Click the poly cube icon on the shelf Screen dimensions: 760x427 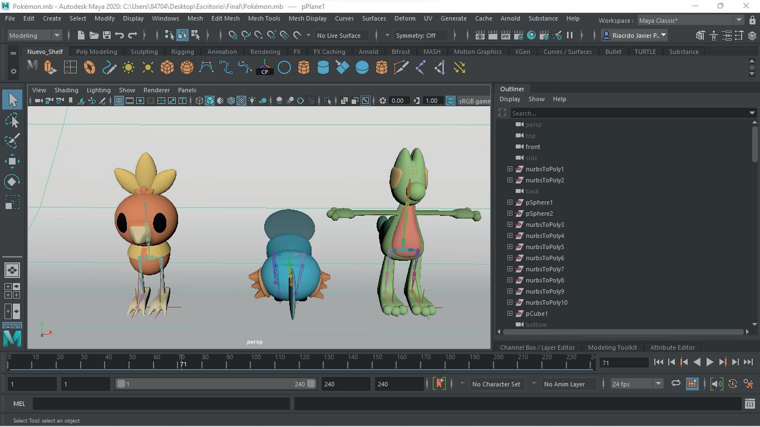pos(167,68)
